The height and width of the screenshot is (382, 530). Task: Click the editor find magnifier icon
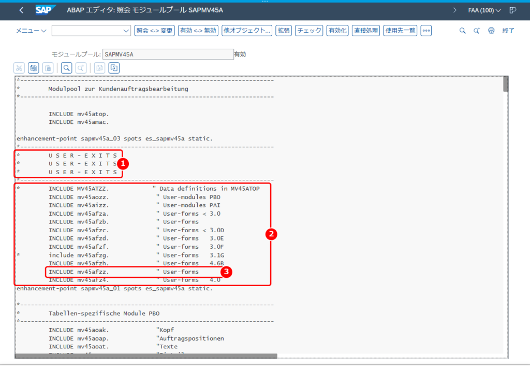[67, 68]
